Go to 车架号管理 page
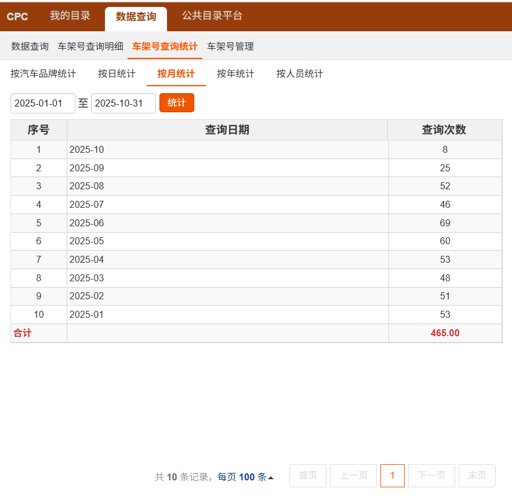The image size is (512, 496). (x=230, y=46)
